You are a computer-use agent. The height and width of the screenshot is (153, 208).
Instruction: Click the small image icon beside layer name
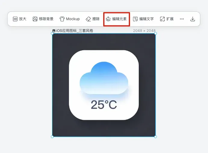coord(54,31)
